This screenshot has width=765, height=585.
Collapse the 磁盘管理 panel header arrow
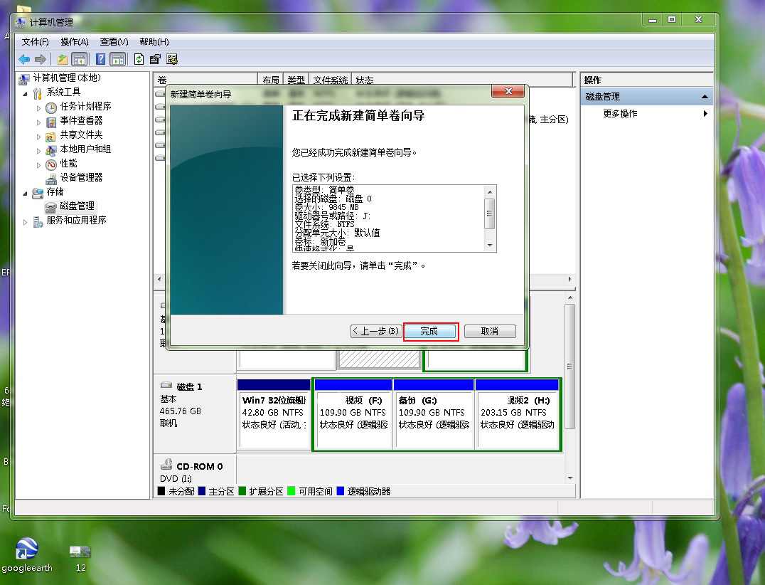(x=705, y=95)
